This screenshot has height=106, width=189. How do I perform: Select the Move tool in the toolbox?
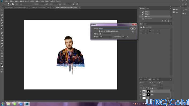pyautogui.click(x=2, y=10)
